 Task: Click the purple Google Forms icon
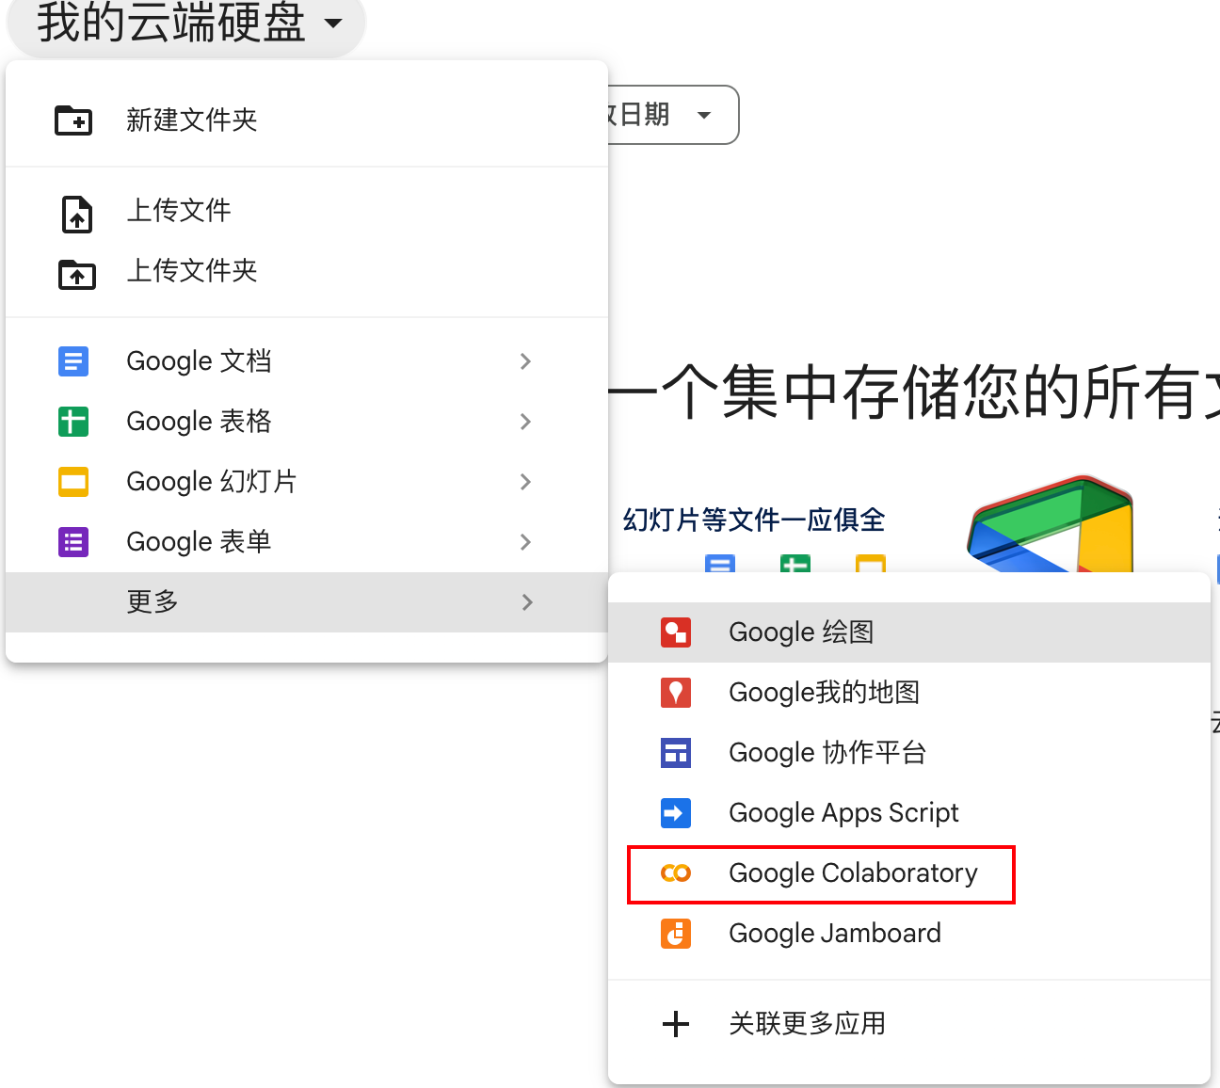(73, 542)
